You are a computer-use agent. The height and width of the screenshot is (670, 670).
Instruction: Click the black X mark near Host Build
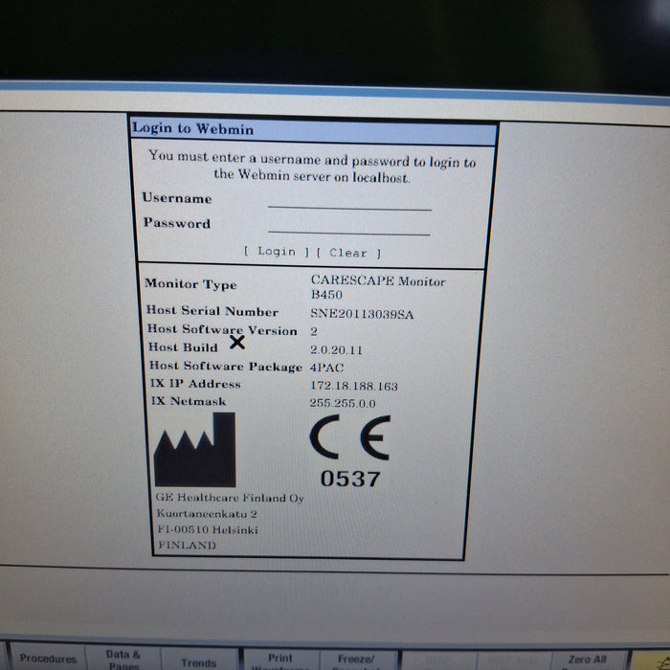(237, 344)
